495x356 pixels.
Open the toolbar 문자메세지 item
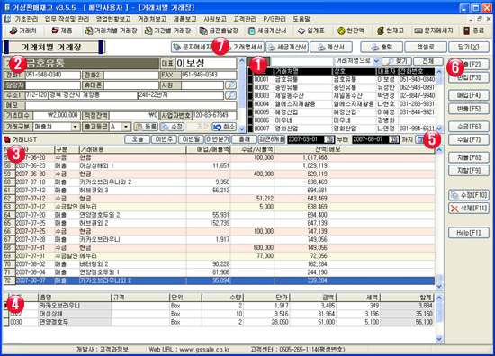434,31
